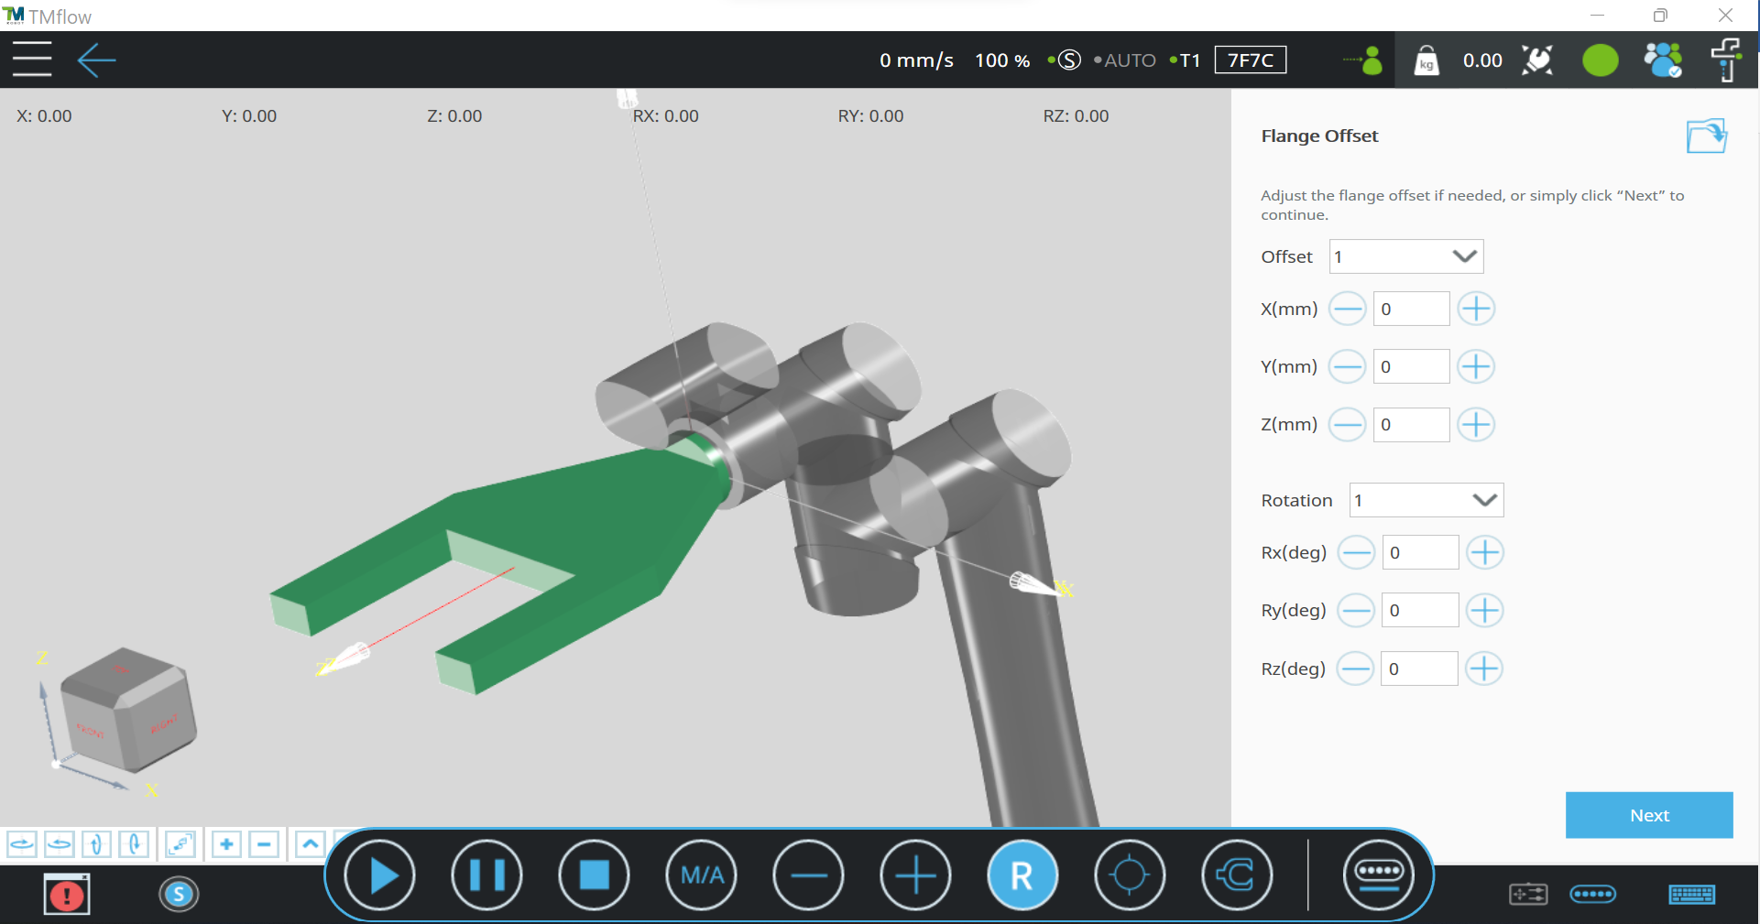1760x924 pixels.
Task: Toggle the M/A manual/auto mode button
Action: point(702,875)
